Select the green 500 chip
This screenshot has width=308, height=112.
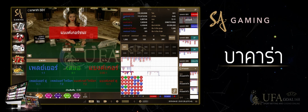point(67,96)
